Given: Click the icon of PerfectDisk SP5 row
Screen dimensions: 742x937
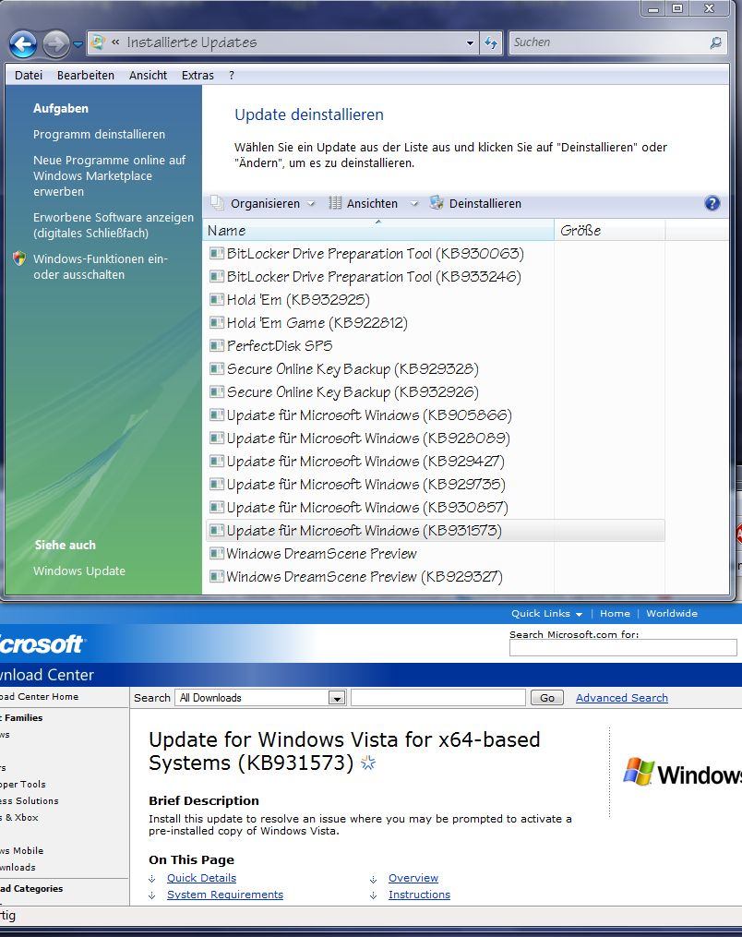Looking at the screenshot, I should [x=217, y=346].
